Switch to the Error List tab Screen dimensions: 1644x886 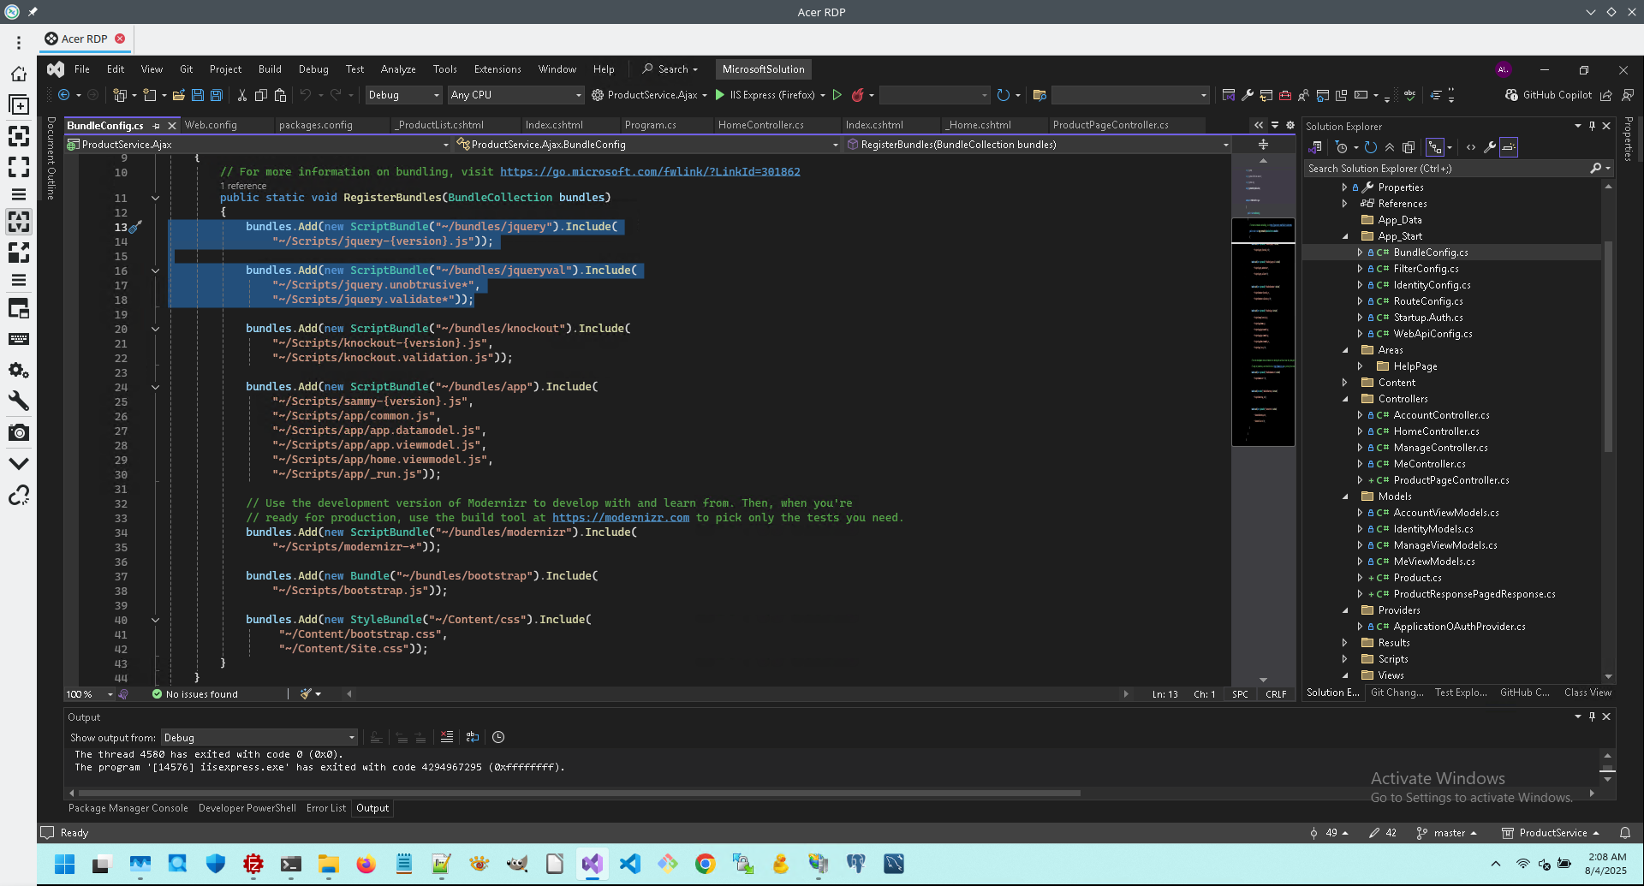click(326, 808)
